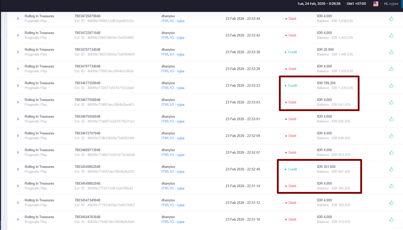Click the GMT +07:00 timezone label
Screen dimensions: 403x230
(356, 4)
